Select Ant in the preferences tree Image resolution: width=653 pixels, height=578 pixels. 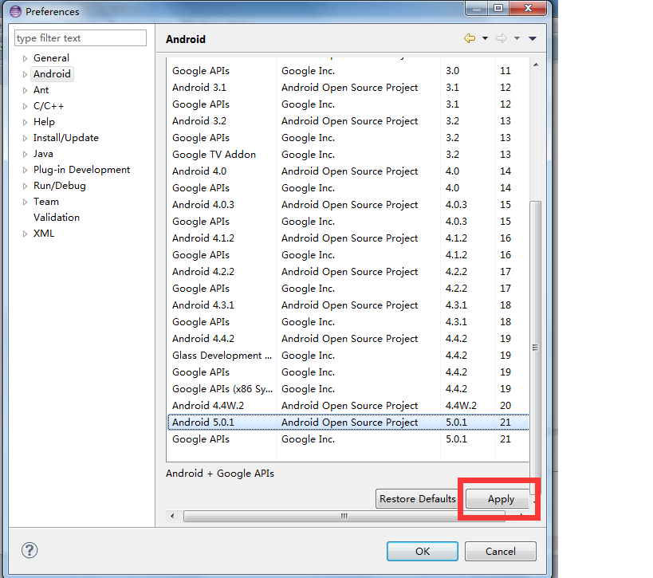click(x=41, y=90)
